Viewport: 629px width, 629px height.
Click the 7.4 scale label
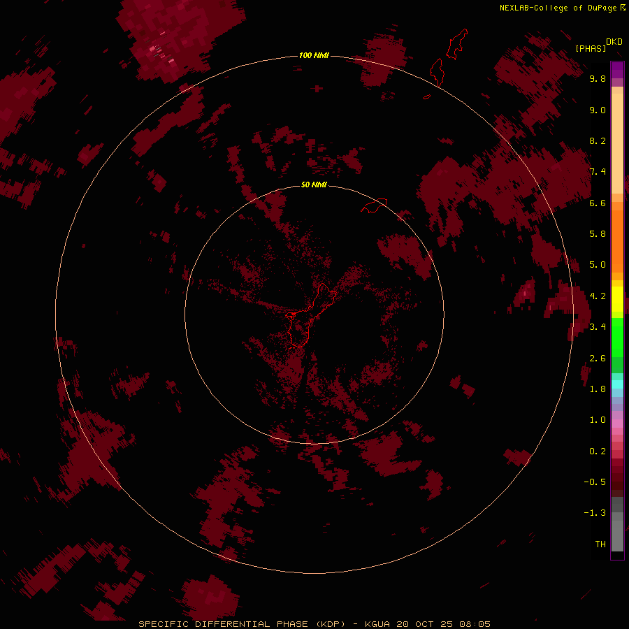click(x=598, y=172)
